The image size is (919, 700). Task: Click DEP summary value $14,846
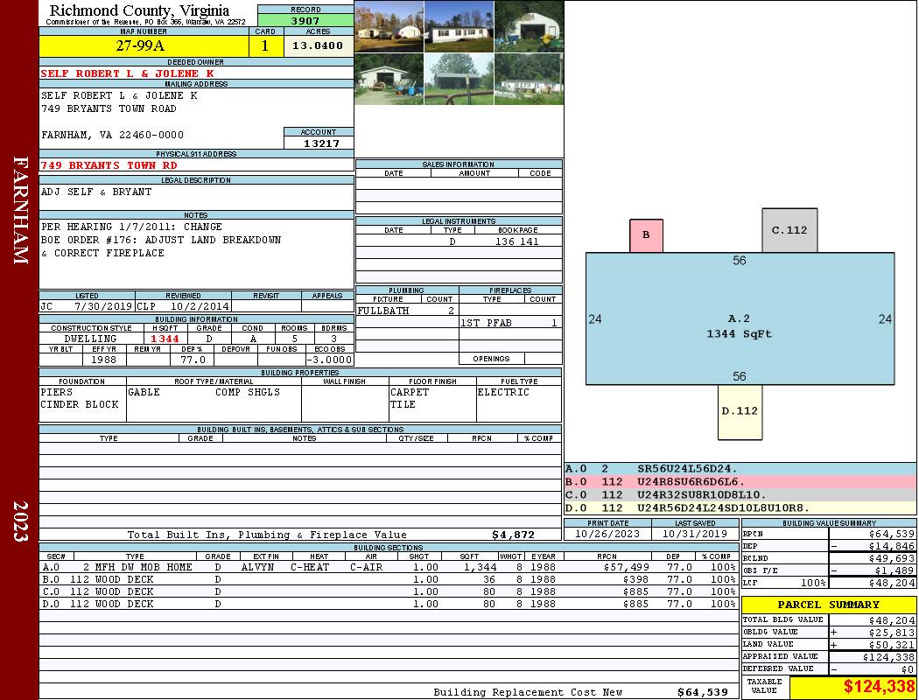click(x=892, y=546)
